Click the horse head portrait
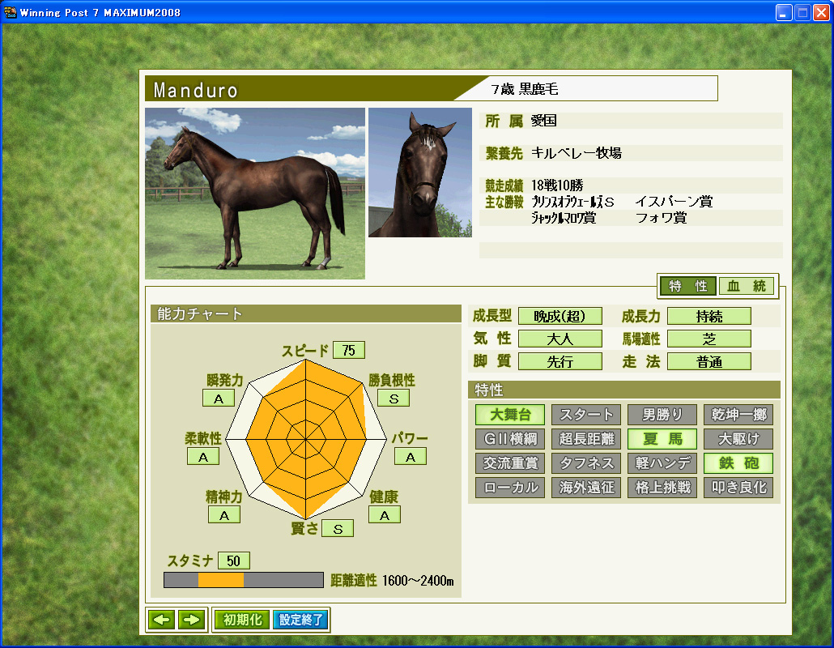 click(420, 173)
